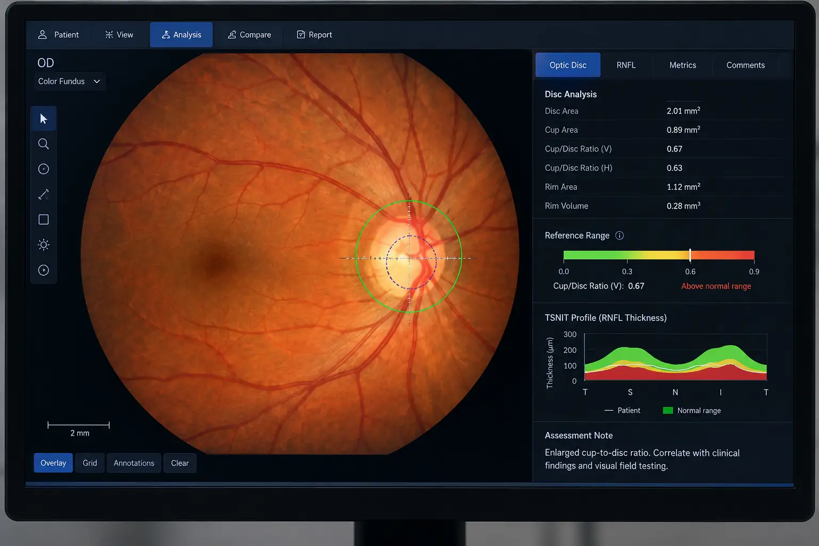Select the magnifier zoom tool
Viewport: 819px width, 546px height.
[44, 144]
